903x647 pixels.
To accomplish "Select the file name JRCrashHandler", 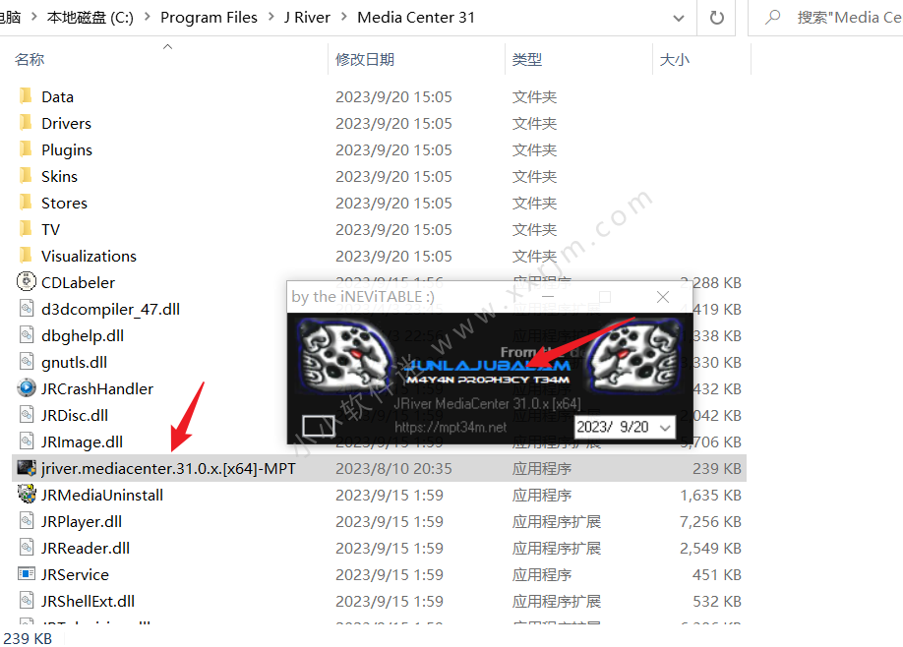I will [97, 388].
